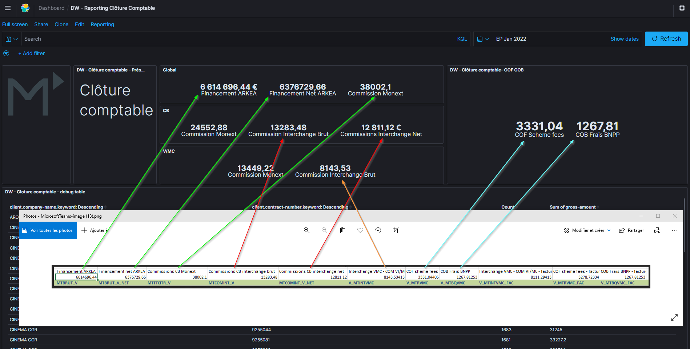Viewport: 690px width, 349px height.
Task: Open the hamburger navigation menu
Action: point(8,8)
